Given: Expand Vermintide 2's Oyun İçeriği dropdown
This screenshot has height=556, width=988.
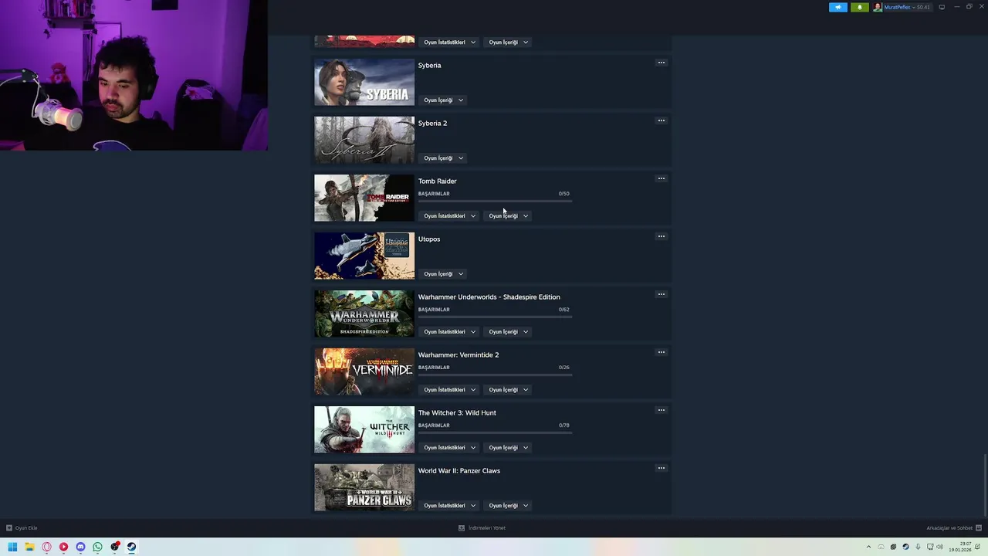Looking at the screenshot, I should coord(508,390).
